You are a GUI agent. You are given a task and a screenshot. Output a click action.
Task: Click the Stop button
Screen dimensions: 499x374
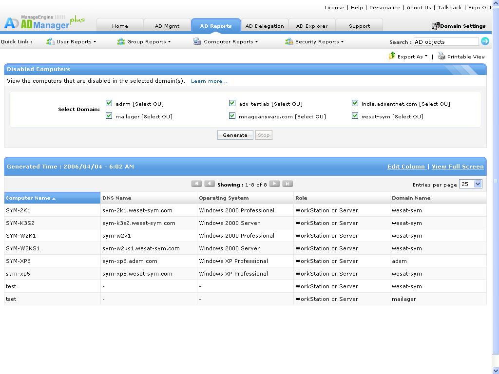click(264, 135)
